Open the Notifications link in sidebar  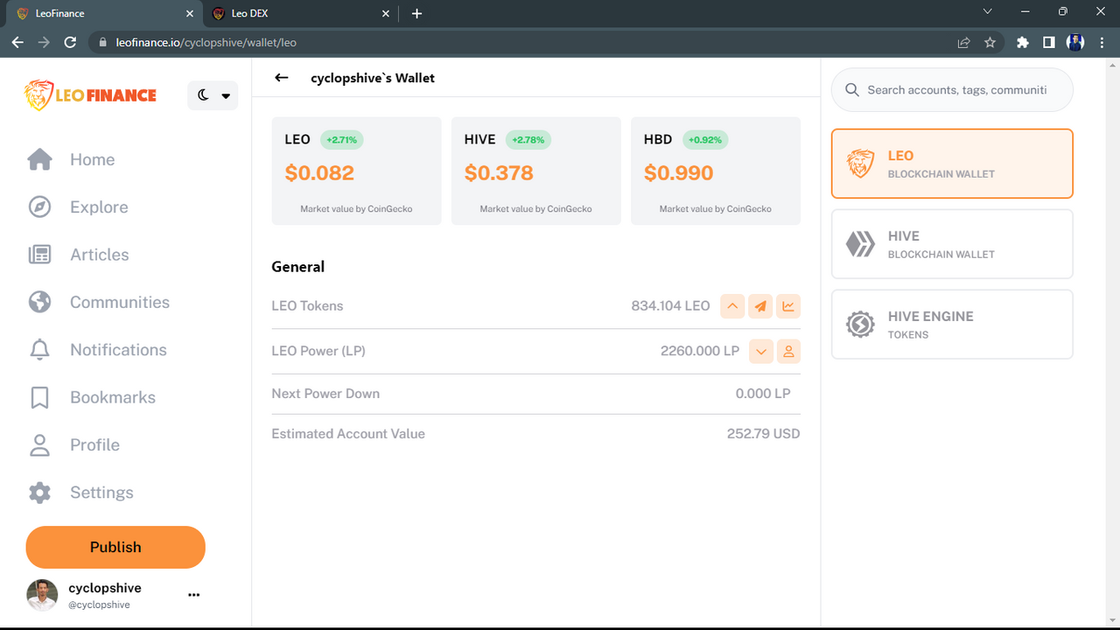coord(118,350)
